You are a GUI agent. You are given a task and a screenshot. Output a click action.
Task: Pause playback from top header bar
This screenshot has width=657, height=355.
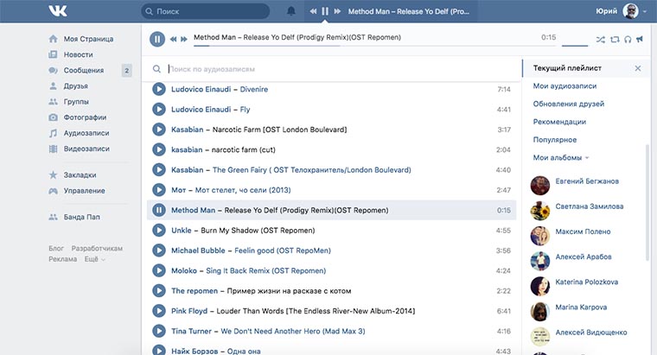tap(325, 11)
